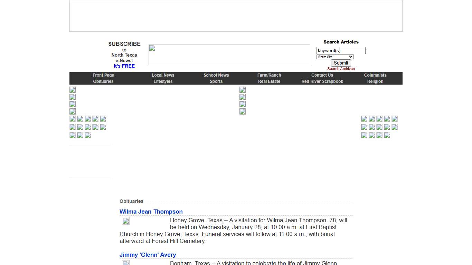The image size is (472, 265).
Task: Open the Lifestyles section
Action: coord(163,81)
